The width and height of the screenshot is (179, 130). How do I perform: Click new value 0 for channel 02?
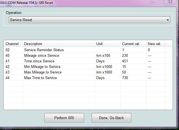click(x=149, y=50)
